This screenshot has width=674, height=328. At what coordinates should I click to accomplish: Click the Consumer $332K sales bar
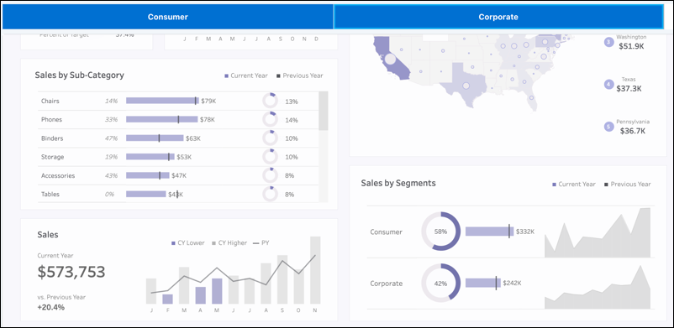pos(489,232)
